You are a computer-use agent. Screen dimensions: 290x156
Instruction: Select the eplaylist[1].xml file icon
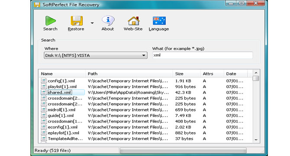[x=44, y=133]
